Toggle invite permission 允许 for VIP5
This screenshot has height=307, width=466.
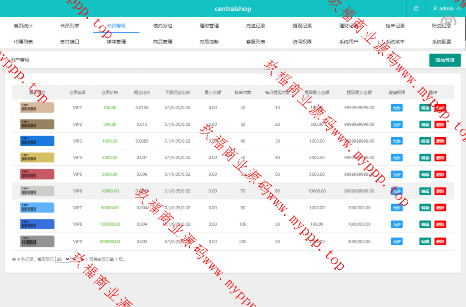coord(396,174)
